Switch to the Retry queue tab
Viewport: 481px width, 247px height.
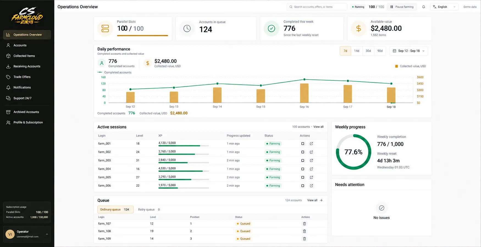point(149,210)
